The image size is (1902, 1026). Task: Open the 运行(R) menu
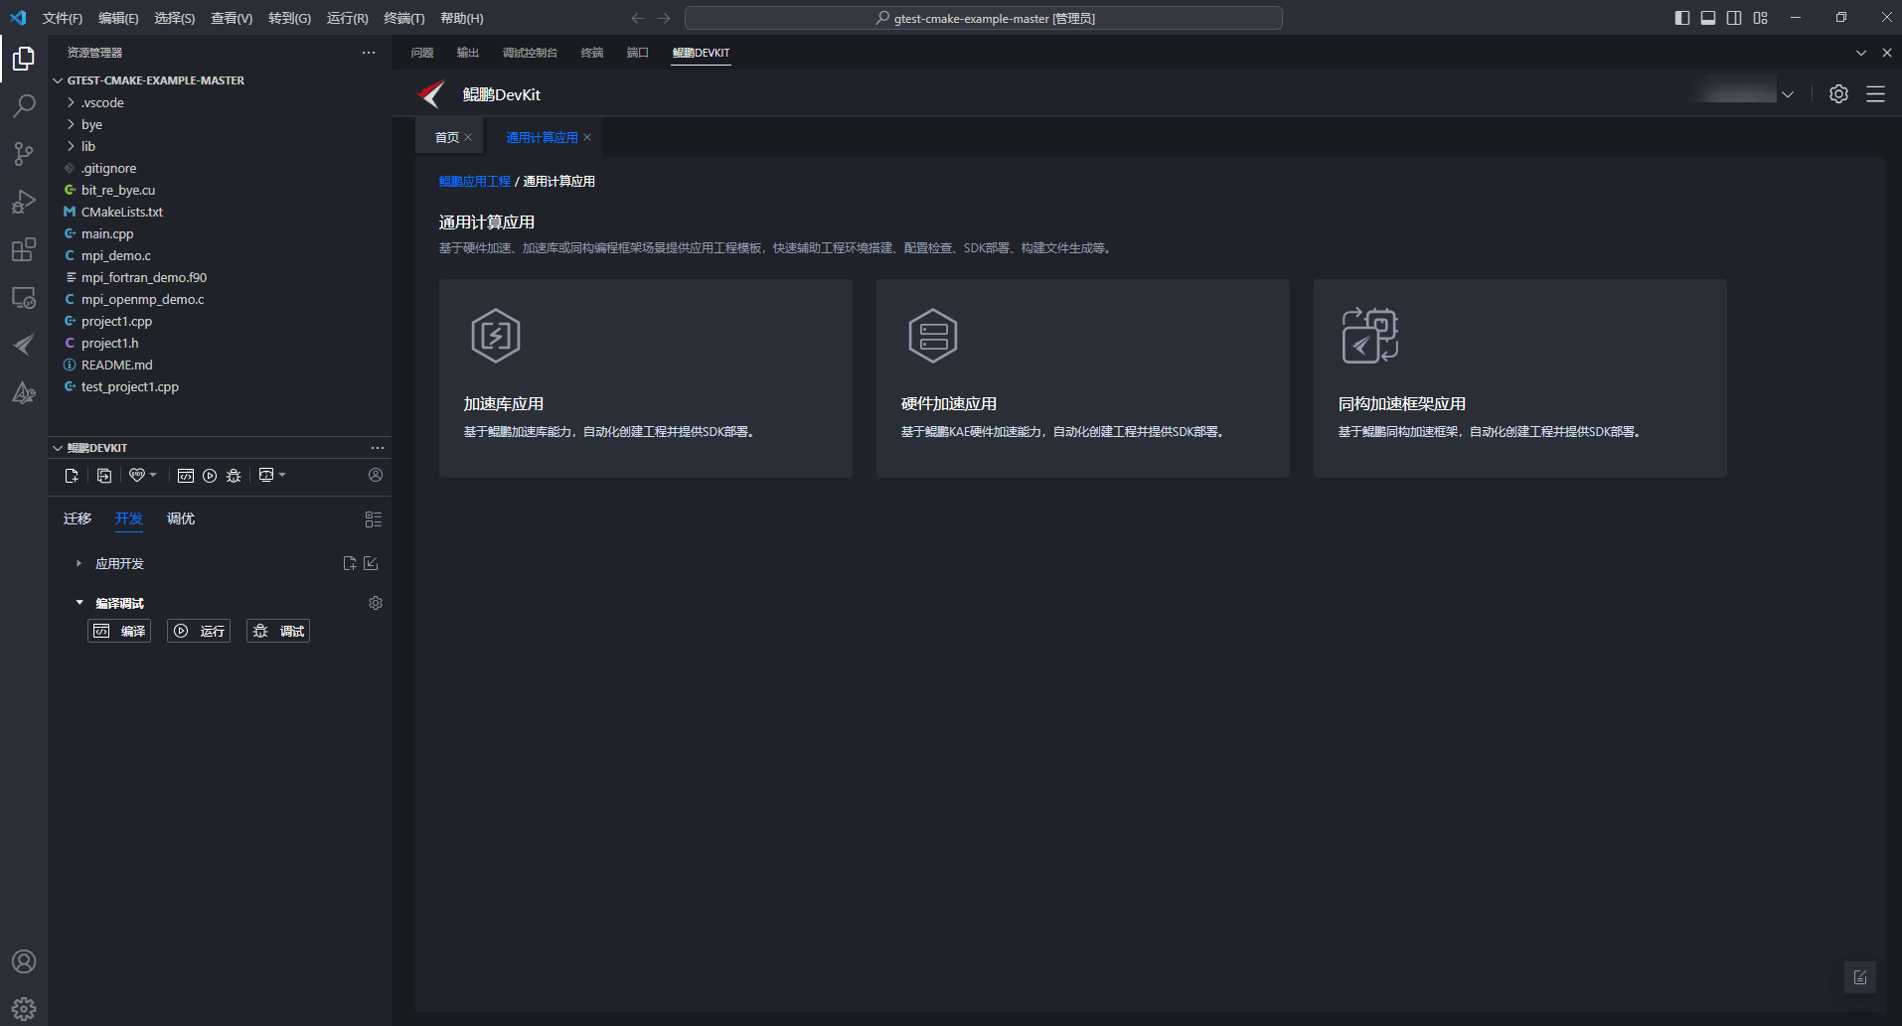[347, 18]
